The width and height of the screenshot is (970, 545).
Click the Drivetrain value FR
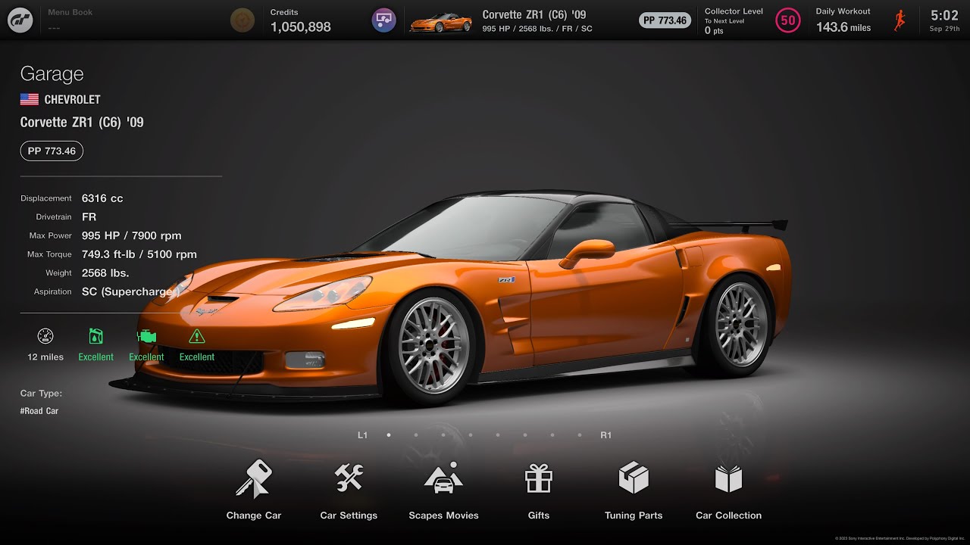pyautogui.click(x=89, y=216)
